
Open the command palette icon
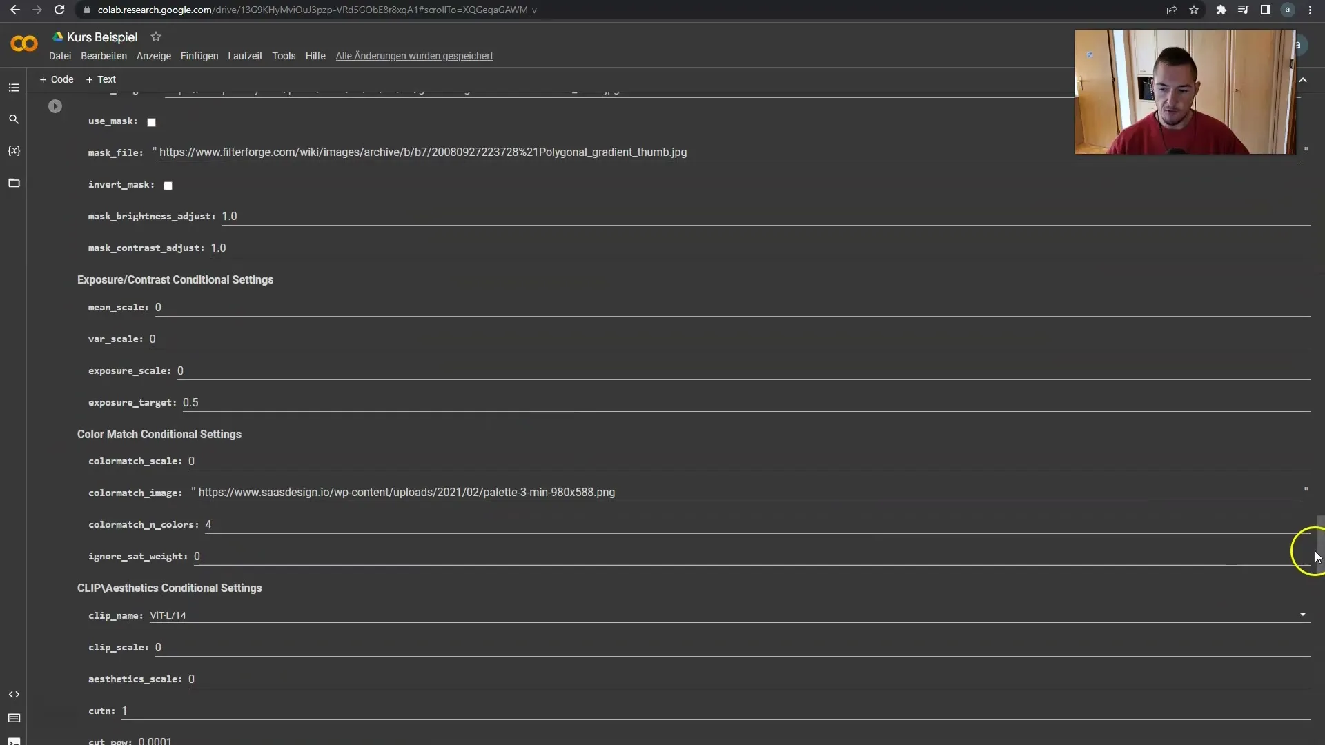[x=14, y=718]
